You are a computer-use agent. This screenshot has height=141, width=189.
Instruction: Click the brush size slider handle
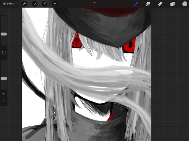pos(4,34)
